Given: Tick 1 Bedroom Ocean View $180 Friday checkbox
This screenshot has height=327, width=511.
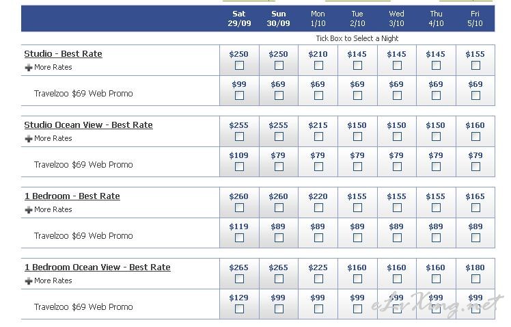Looking at the screenshot, I should tap(475, 279).
